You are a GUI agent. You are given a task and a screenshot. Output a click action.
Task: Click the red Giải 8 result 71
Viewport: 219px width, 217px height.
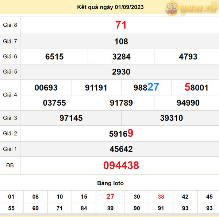click(x=121, y=25)
